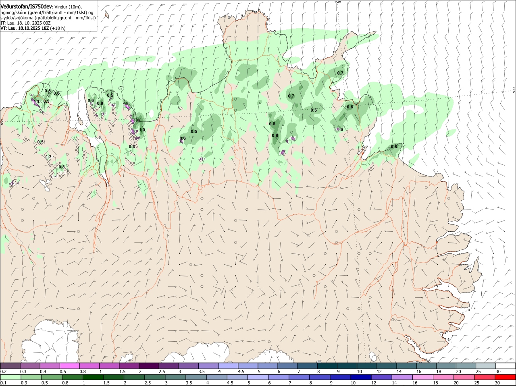Screen dimensions: 516x386
Task: Pick the lower-row rain swatch above 2.5
Action: 154,377
